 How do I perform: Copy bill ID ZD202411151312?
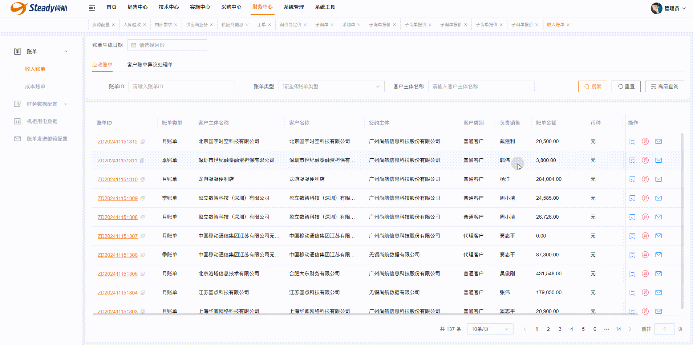143,142
